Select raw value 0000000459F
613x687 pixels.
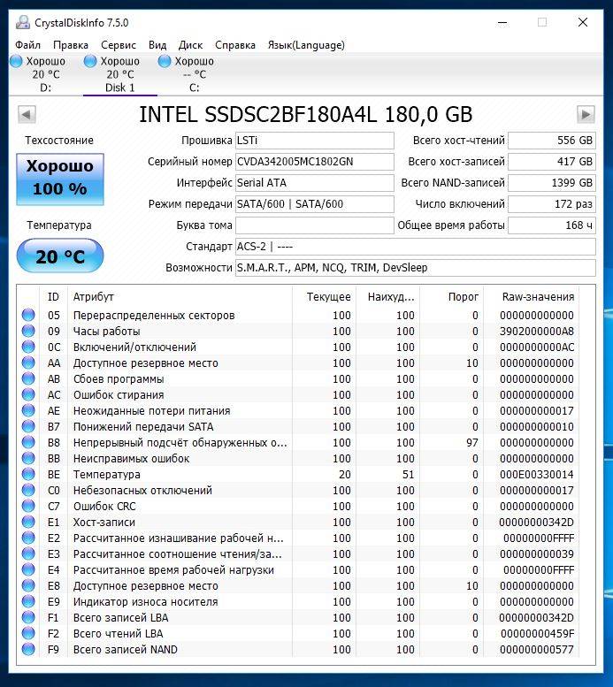[x=537, y=634]
